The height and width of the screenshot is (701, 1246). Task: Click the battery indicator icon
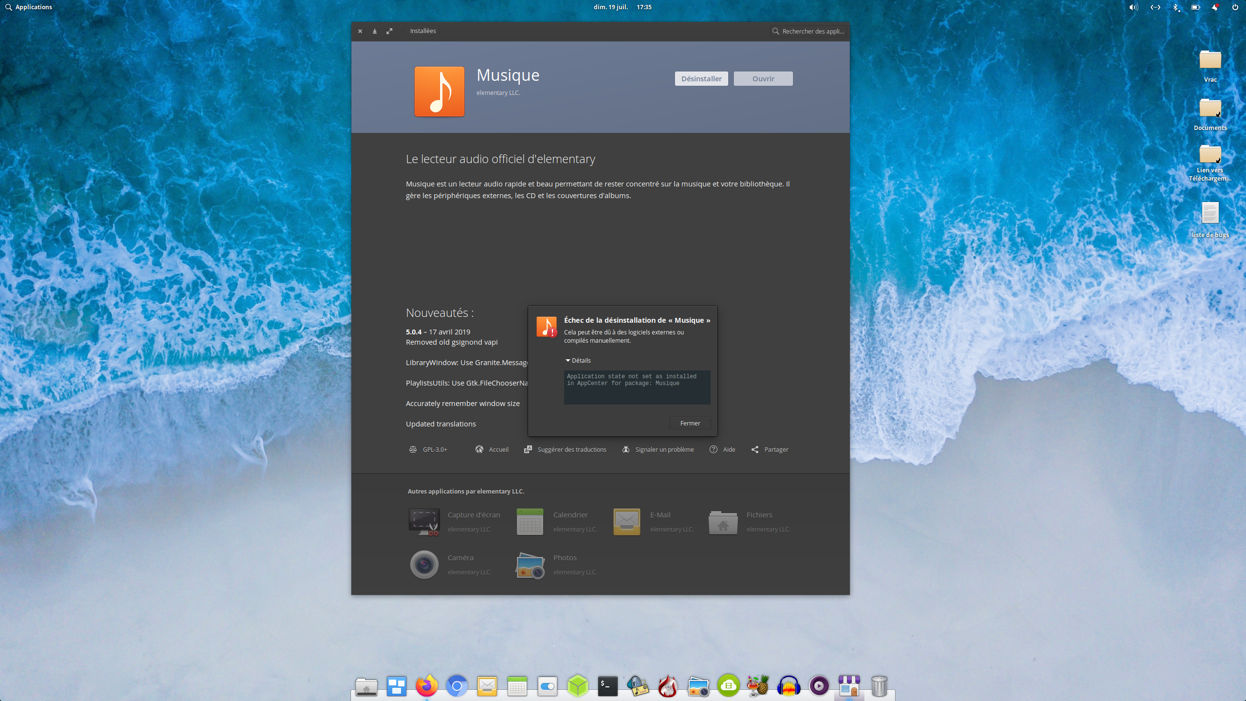click(1195, 7)
